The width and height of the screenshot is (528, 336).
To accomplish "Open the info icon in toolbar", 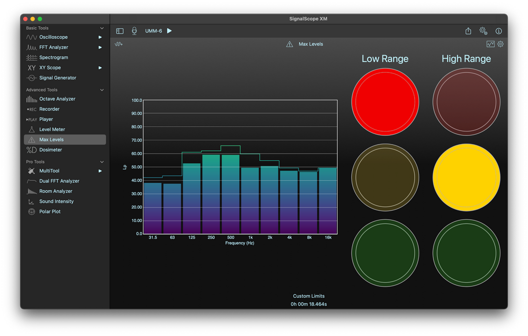I will [x=499, y=31].
